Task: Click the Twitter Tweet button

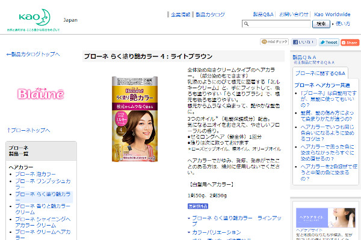Action: pos(329,42)
